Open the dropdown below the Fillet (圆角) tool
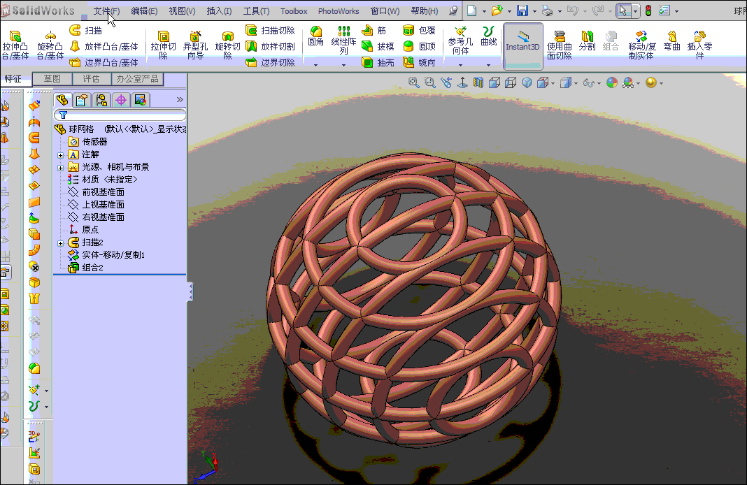Screen dimensions: 747x485 [x=315, y=65]
